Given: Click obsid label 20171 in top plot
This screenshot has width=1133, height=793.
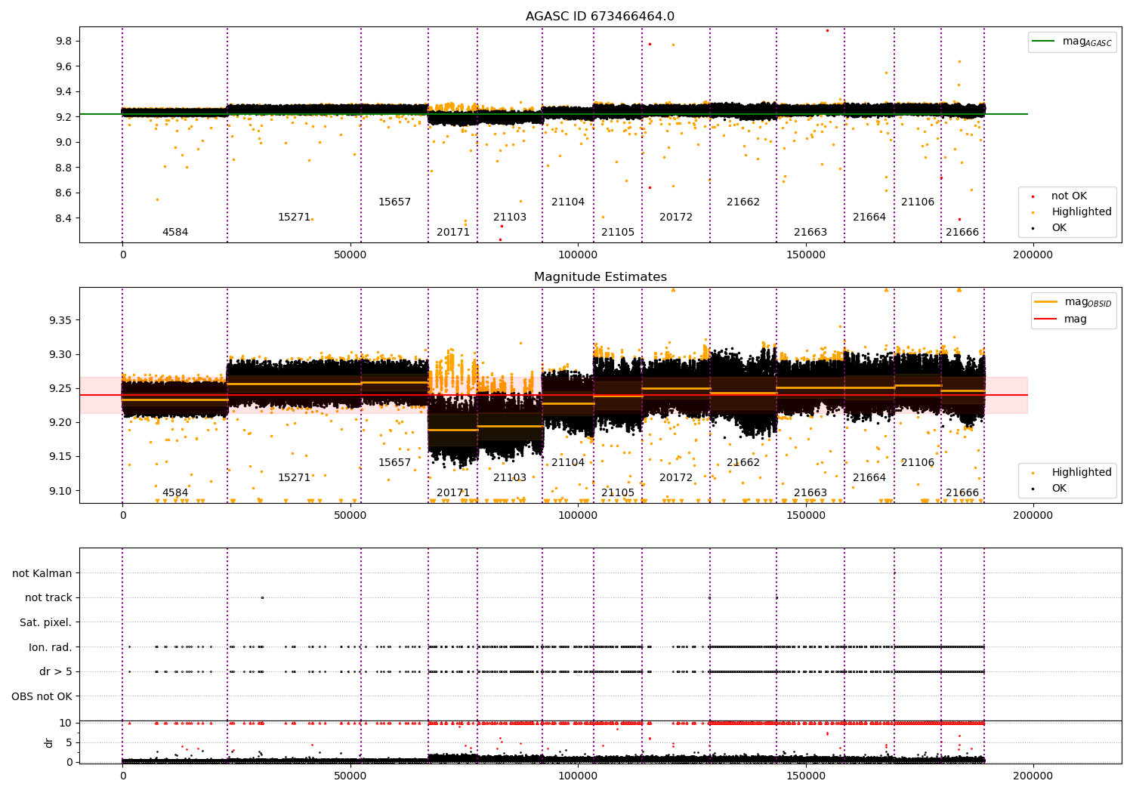Looking at the screenshot, I should (453, 232).
